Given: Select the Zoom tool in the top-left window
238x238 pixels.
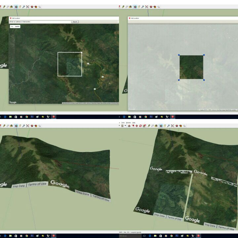Looking at the screenshot, I should pos(24,7).
